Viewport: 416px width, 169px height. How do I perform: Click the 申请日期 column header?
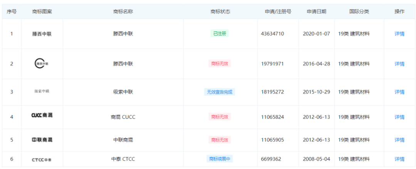316,11
